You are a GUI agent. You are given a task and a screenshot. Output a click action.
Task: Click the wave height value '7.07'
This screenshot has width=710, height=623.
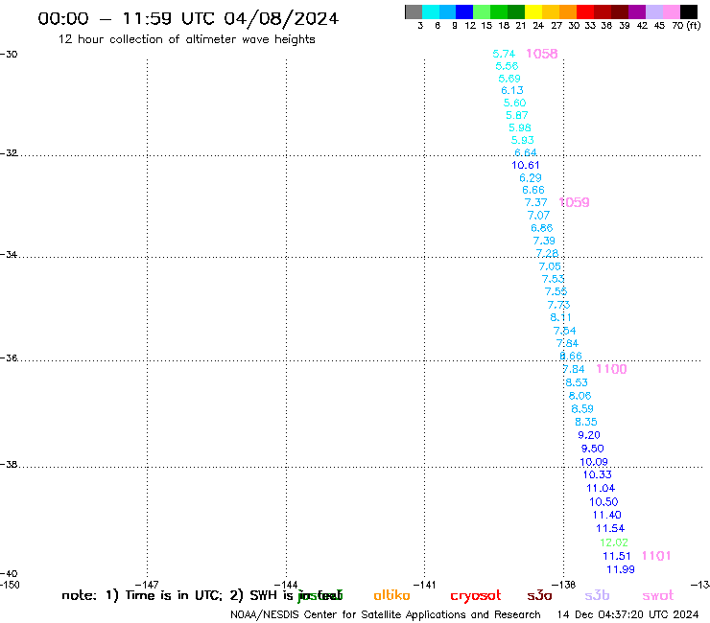click(x=539, y=216)
